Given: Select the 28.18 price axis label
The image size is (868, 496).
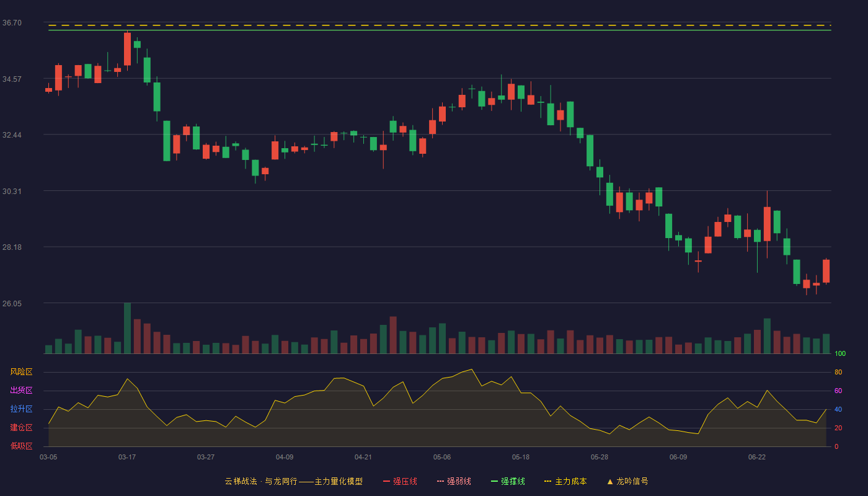Looking at the screenshot, I should pyautogui.click(x=12, y=247).
